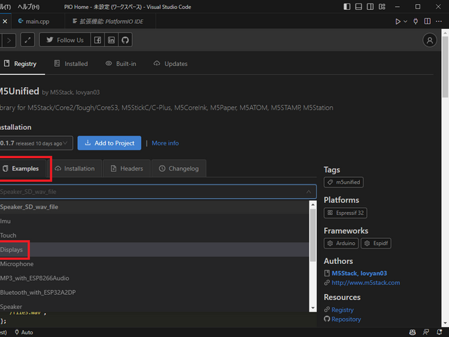
Task: Switch to the main.cpp editor tab
Action: pyautogui.click(x=38, y=22)
